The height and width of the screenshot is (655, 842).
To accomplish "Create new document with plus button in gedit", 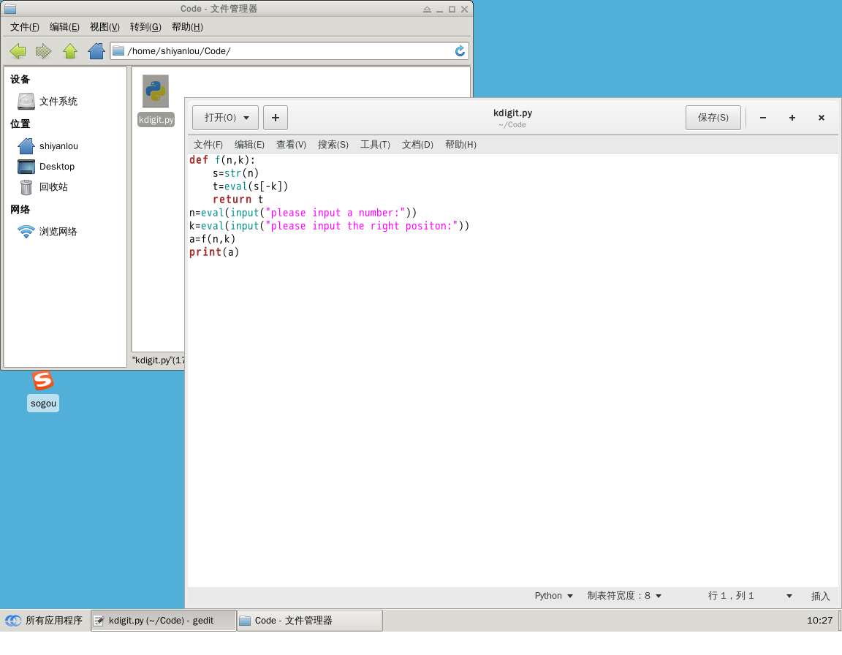I will (276, 118).
